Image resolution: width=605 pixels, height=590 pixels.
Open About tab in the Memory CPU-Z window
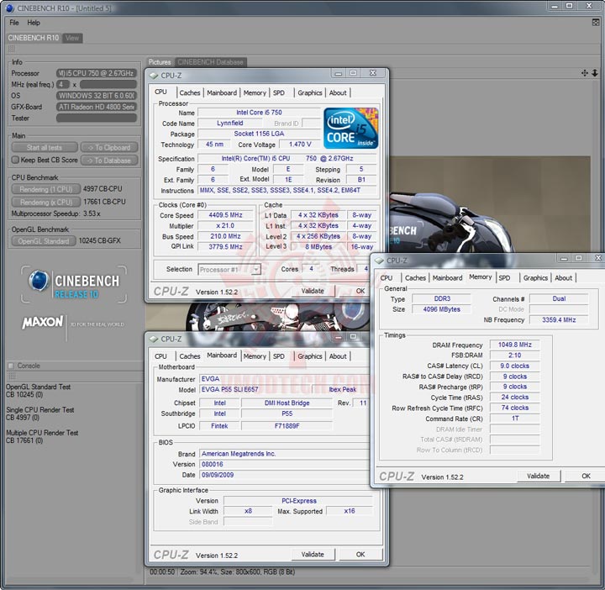pos(563,278)
